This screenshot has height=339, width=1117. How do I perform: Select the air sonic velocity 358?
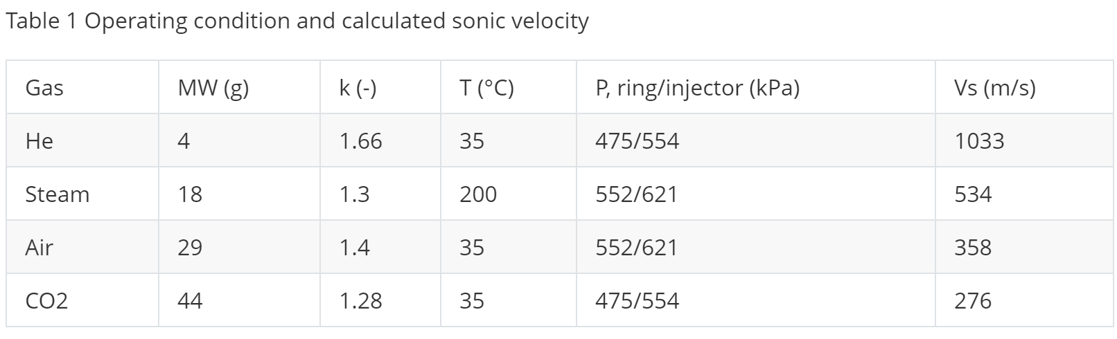click(x=973, y=248)
